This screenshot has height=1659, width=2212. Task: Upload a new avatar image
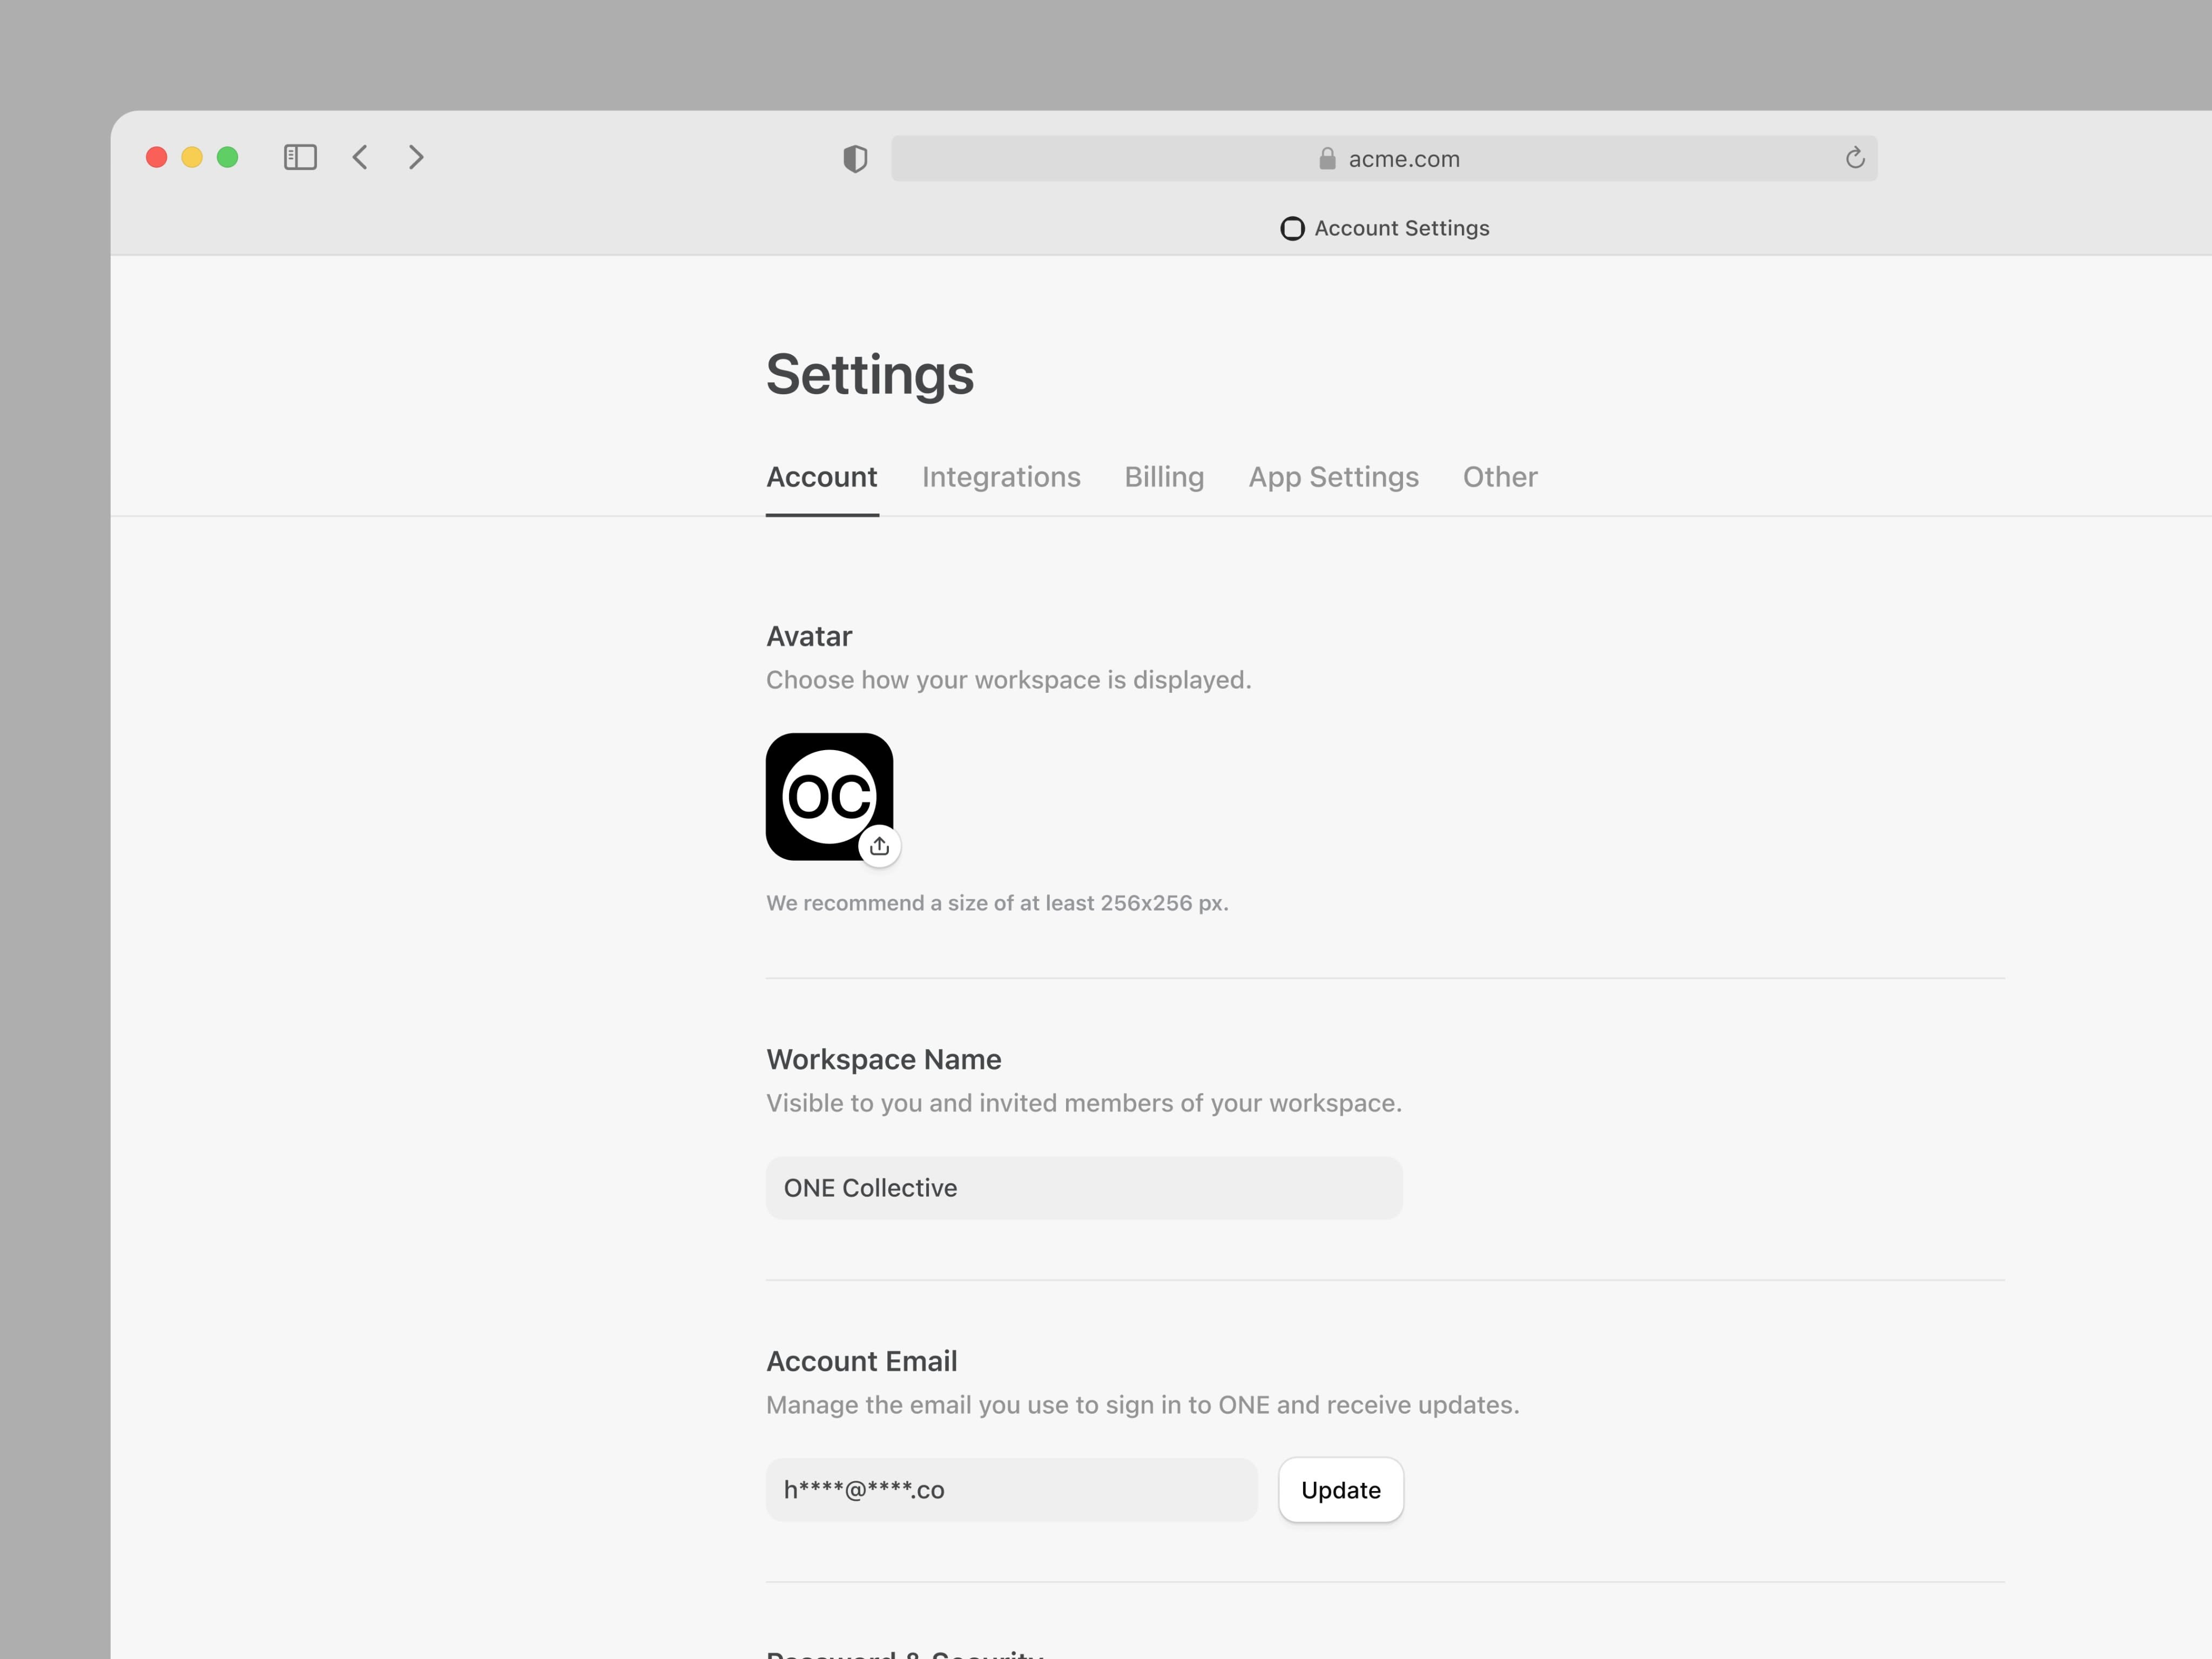click(879, 845)
